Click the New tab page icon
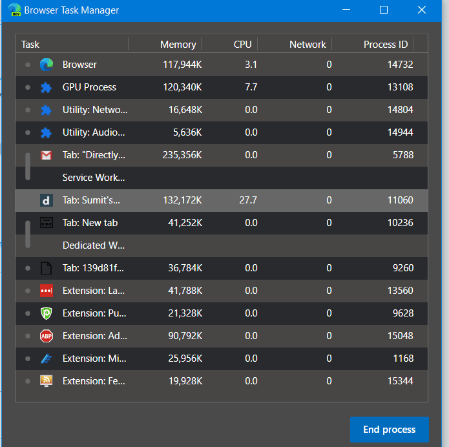This screenshot has height=447, width=449. click(x=46, y=223)
